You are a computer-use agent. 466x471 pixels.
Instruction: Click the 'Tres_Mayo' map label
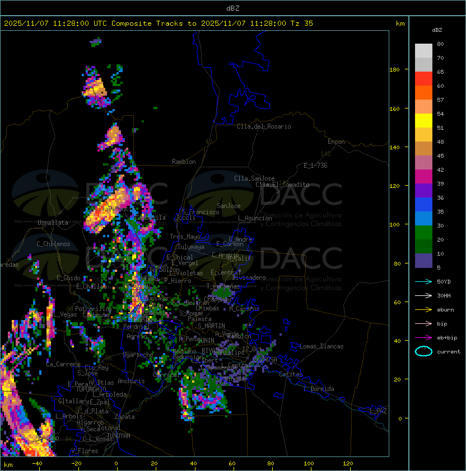tap(185, 237)
